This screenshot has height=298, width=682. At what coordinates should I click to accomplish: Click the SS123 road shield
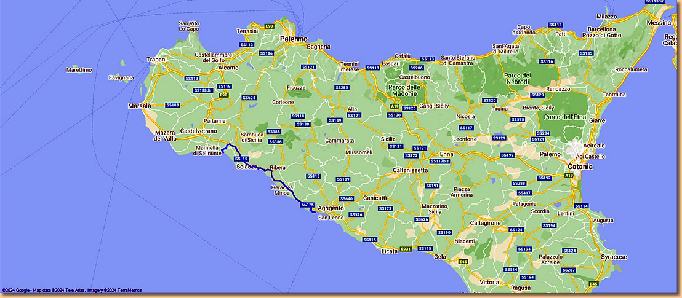click(385, 208)
